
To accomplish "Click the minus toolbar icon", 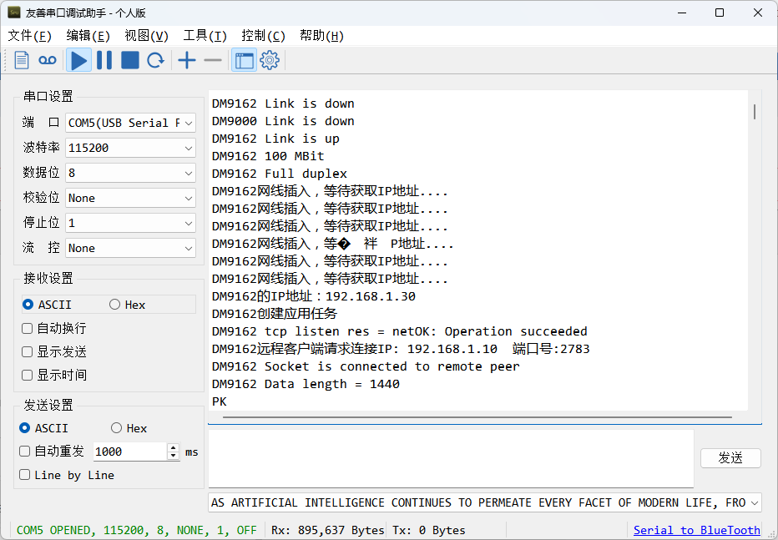I will (213, 60).
